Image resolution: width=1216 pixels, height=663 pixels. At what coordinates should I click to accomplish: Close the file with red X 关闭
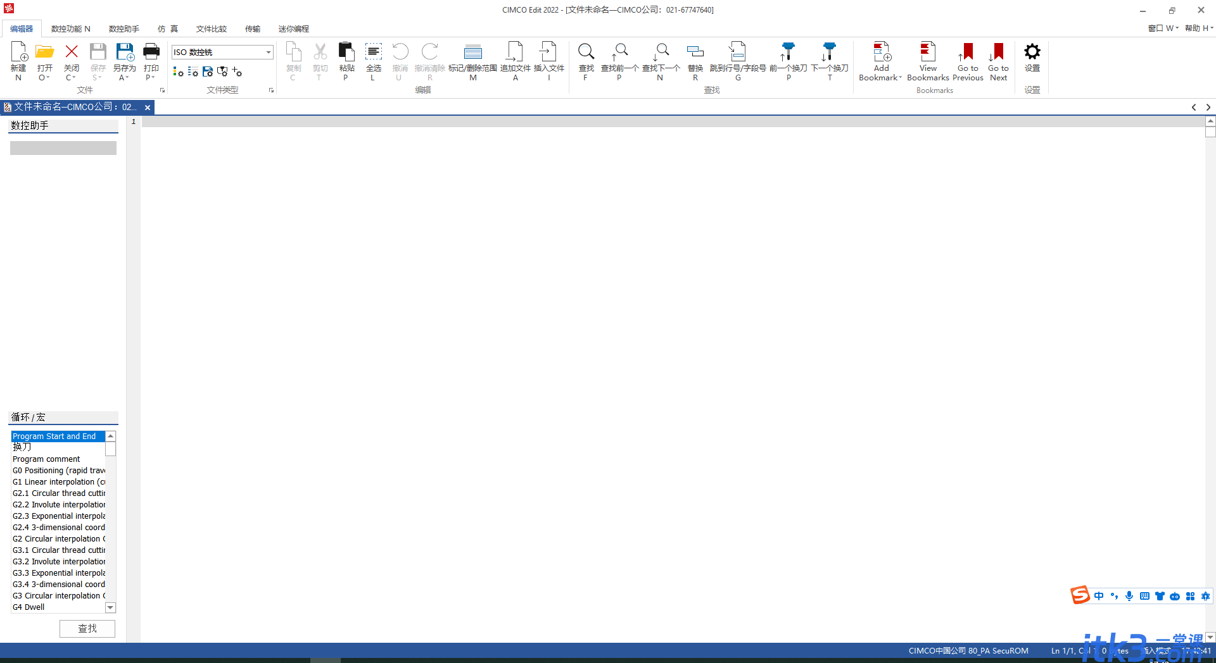72,53
